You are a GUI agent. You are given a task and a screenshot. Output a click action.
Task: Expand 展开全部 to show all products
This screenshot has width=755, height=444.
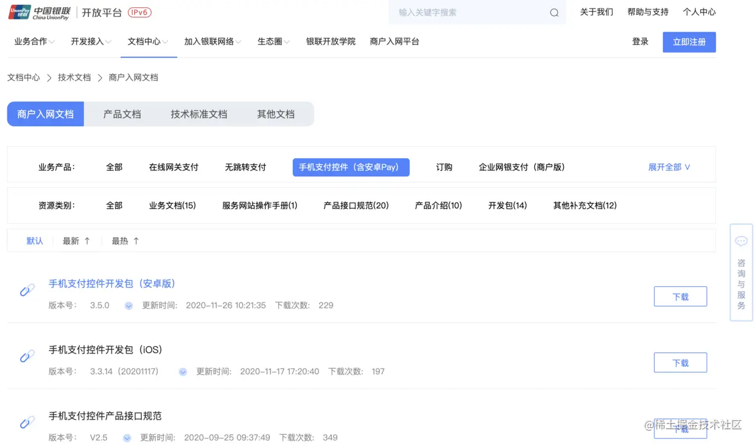pos(668,167)
